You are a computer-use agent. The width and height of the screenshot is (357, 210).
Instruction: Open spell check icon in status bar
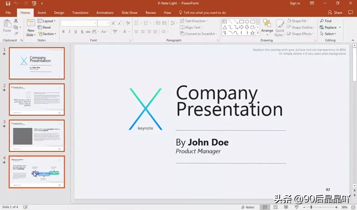[25, 207]
